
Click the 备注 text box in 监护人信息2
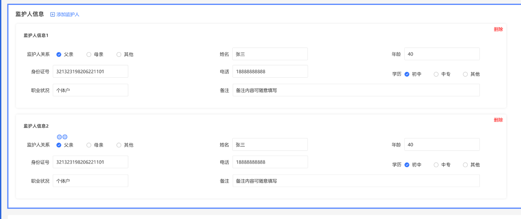(x=356, y=181)
